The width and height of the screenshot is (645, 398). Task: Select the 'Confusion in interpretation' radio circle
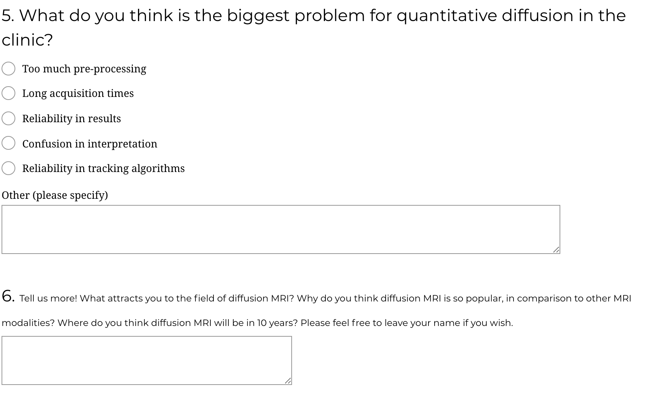tap(8, 143)
